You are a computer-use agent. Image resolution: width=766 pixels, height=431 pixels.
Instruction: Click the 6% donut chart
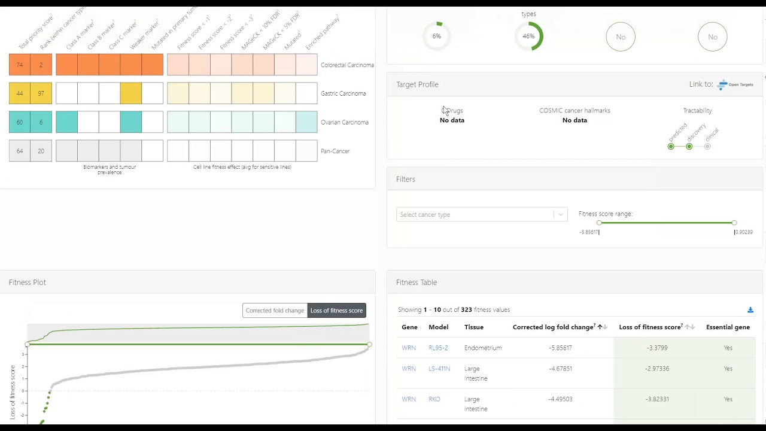tap(437, 37)
